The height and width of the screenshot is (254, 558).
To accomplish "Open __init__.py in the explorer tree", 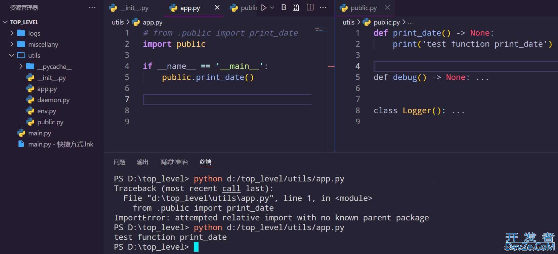I will coord(51,78).
